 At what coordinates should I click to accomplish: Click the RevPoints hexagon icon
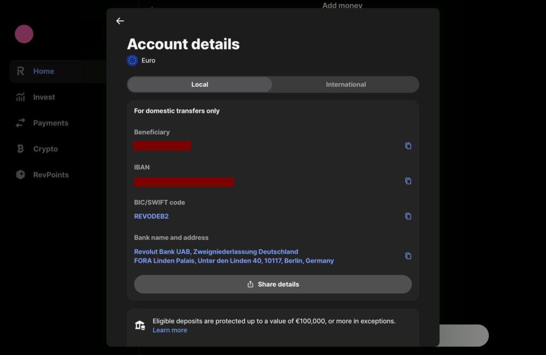tap(20, 175)
